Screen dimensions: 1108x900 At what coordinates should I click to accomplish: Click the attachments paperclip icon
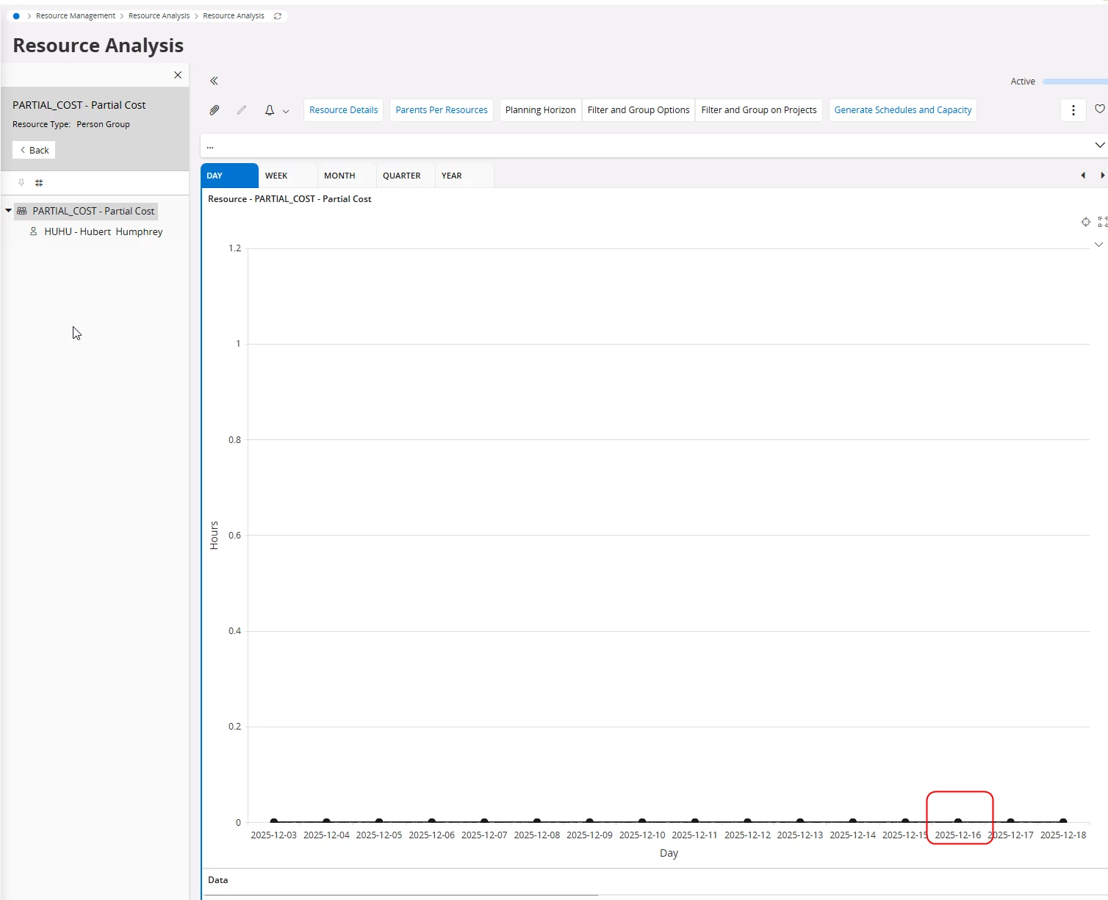[x=215, y=110]
